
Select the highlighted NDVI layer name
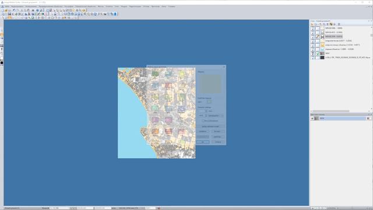point(334,37)
